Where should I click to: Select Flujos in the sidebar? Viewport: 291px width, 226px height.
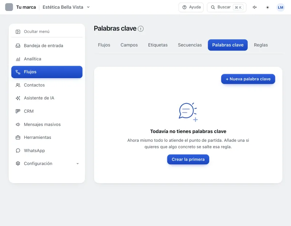(47, 72)
